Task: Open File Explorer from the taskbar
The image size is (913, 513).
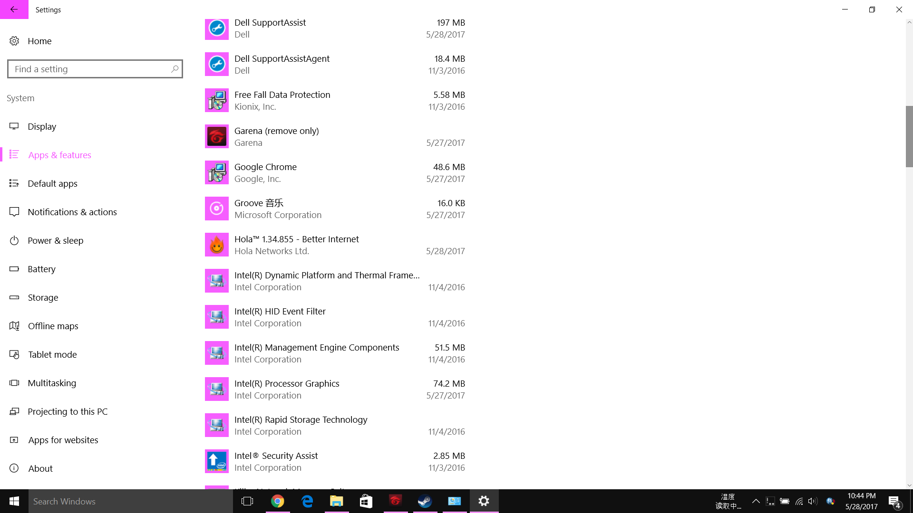Action: pos(337,501)
